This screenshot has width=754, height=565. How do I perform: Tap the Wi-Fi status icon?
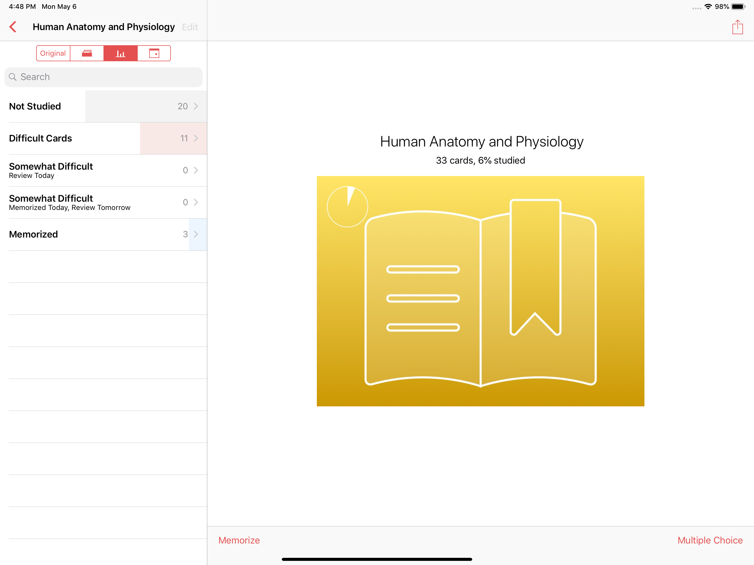[x=708, y=6]
